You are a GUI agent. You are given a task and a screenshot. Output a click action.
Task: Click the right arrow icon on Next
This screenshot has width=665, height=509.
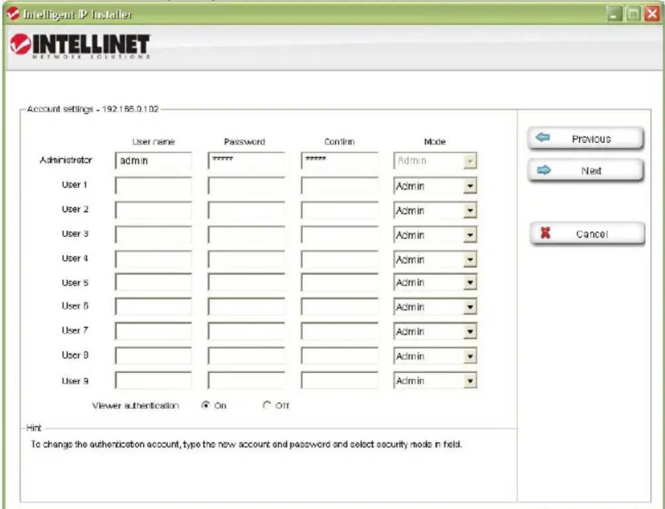click(x=544, y=170)
